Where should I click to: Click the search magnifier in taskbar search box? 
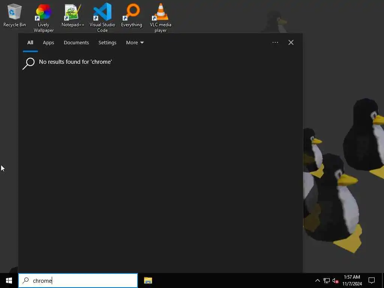pos(25,280)
